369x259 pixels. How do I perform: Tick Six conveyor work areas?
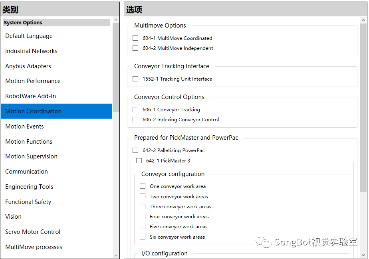click(x=143, y=236)
